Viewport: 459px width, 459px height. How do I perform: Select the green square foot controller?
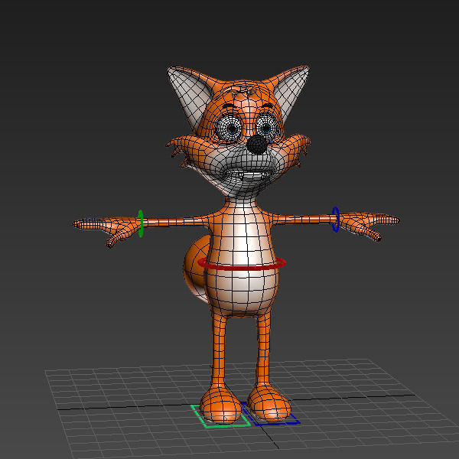[x=220, y=416]
